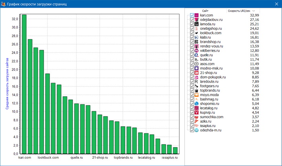Toggle the issaplus.ru checkbox
Image resolution: width=282 pixels, height=166 pixels.
click(192, 126)
